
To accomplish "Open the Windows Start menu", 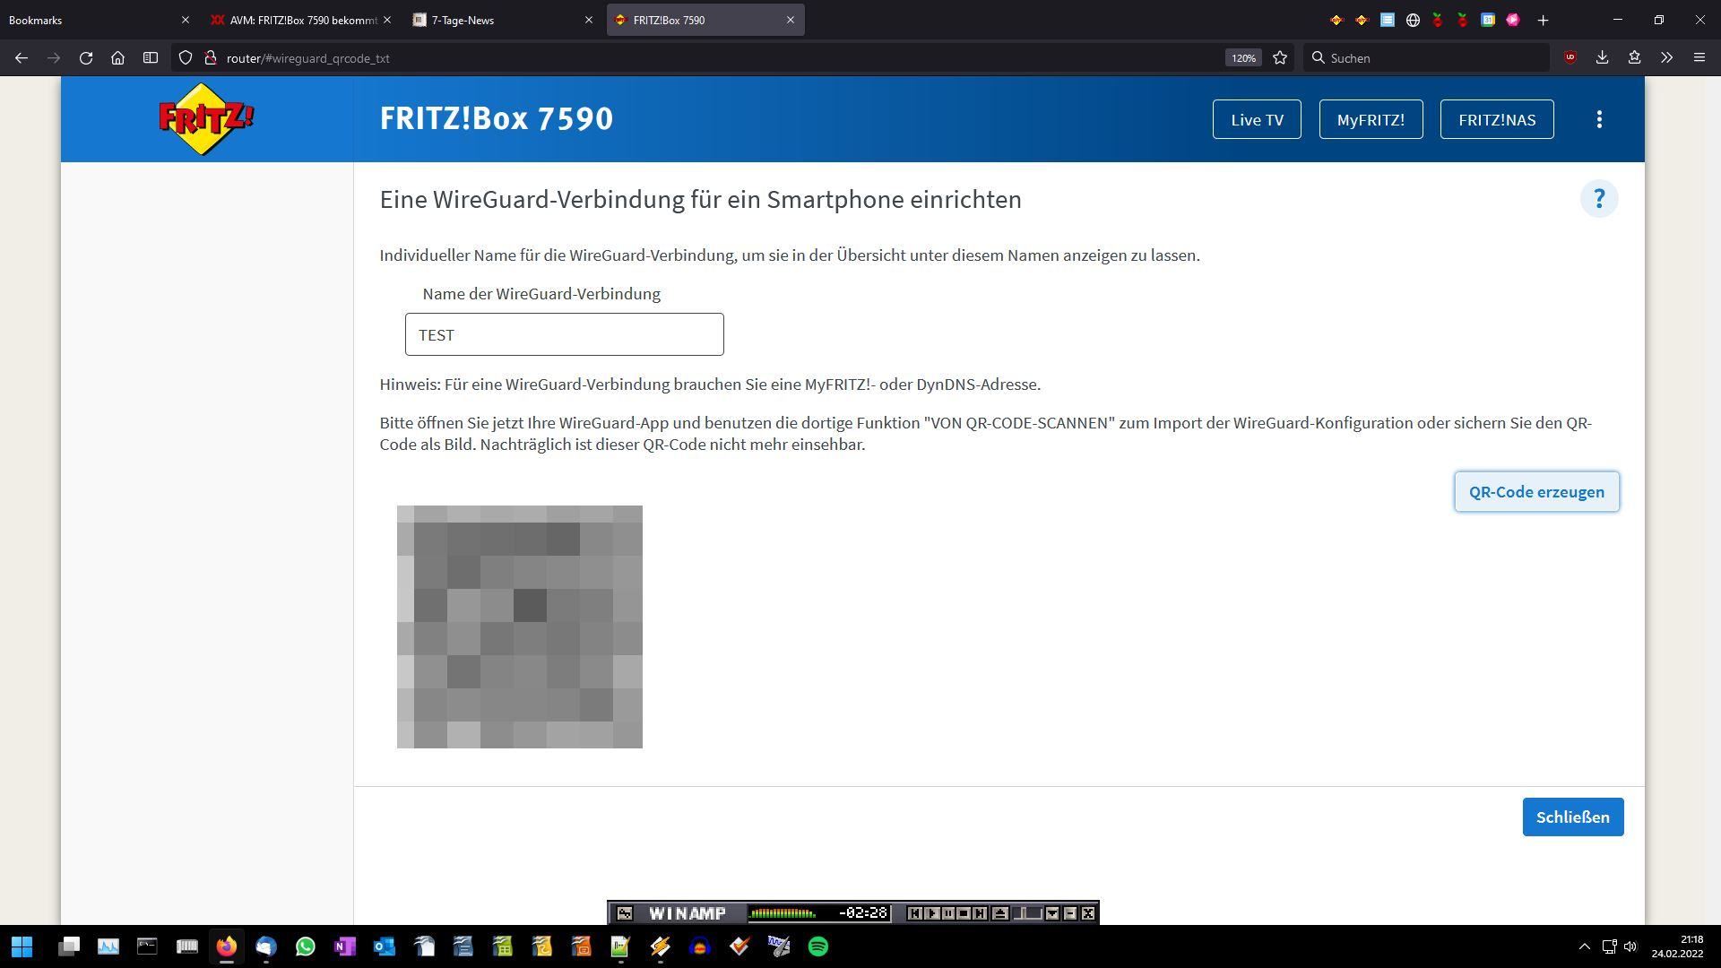I will pos(22,946).
